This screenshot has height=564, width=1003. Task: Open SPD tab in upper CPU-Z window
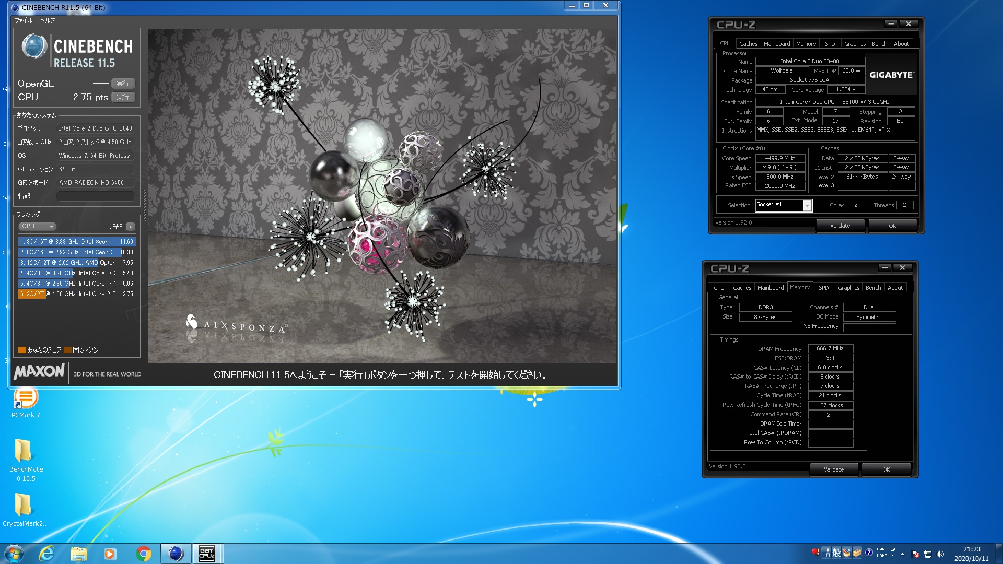[x=830, y=44]
